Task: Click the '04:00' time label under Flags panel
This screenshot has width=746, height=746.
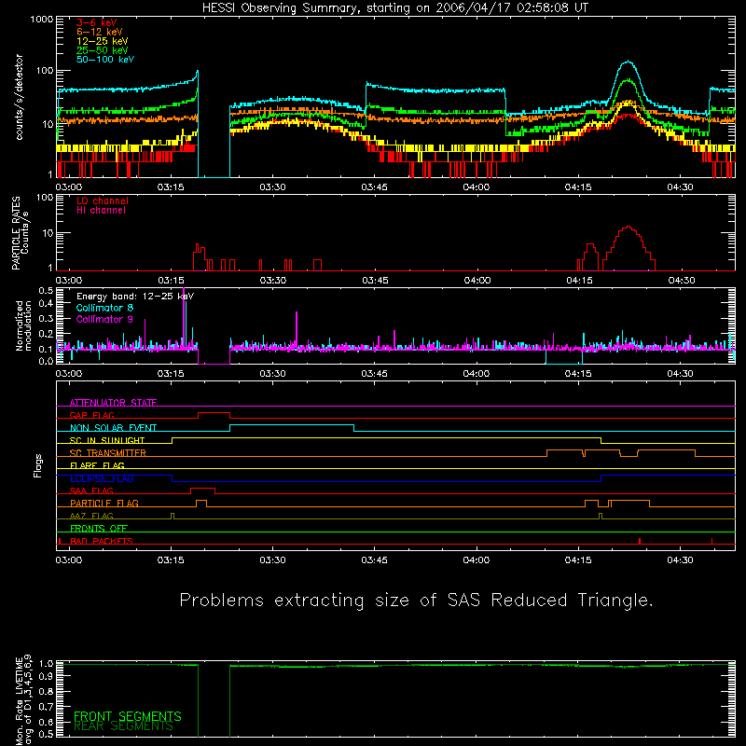Action: point(477,560)
